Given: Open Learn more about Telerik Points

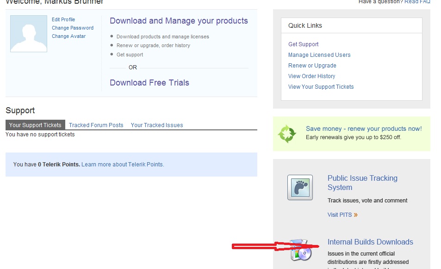Looking at the screenshot, I should 123,165.
